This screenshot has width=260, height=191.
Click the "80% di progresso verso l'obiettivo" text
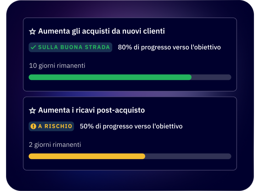pyautogui.click(x=169, y=47)
